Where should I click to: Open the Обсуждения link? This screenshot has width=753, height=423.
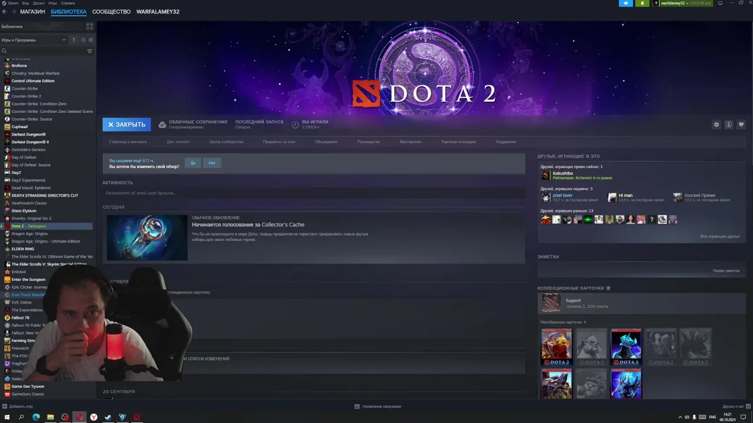[x=326, y=142]
